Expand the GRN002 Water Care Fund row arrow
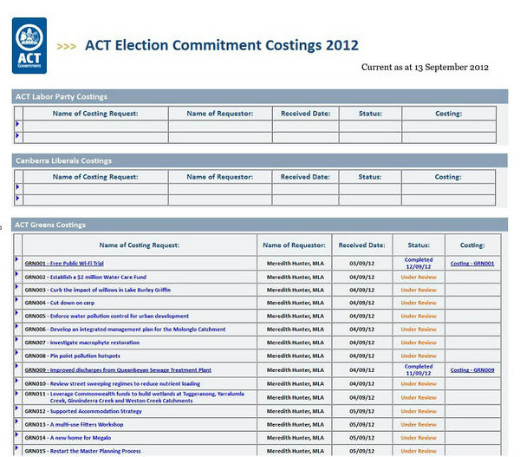 (x=17, y=273)
